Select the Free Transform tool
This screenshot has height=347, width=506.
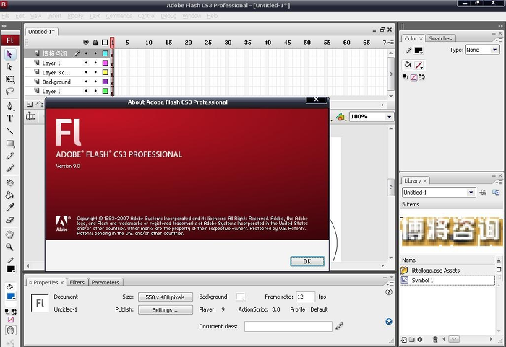(x=10, y=79)
